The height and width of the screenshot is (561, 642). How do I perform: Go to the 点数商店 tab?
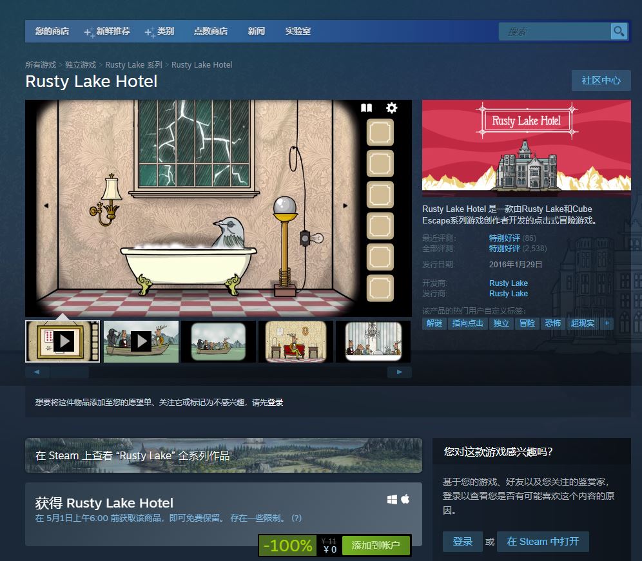point(211,31)
